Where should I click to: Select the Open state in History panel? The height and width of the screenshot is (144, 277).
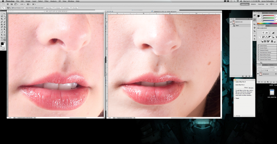click(240, 26)
